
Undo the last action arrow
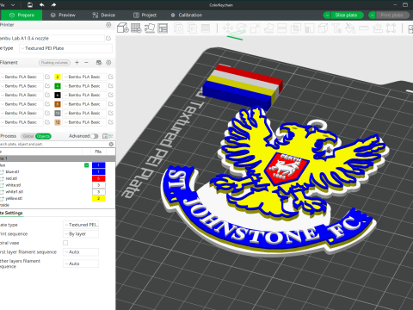[42, 4]
